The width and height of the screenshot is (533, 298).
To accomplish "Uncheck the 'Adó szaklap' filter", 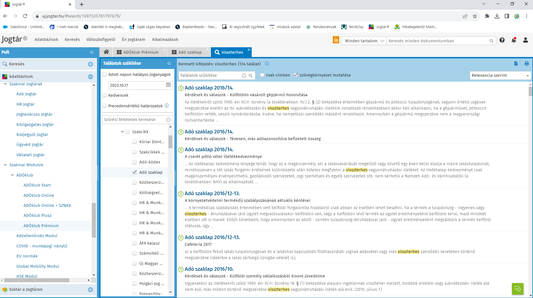I will [135, 172].
